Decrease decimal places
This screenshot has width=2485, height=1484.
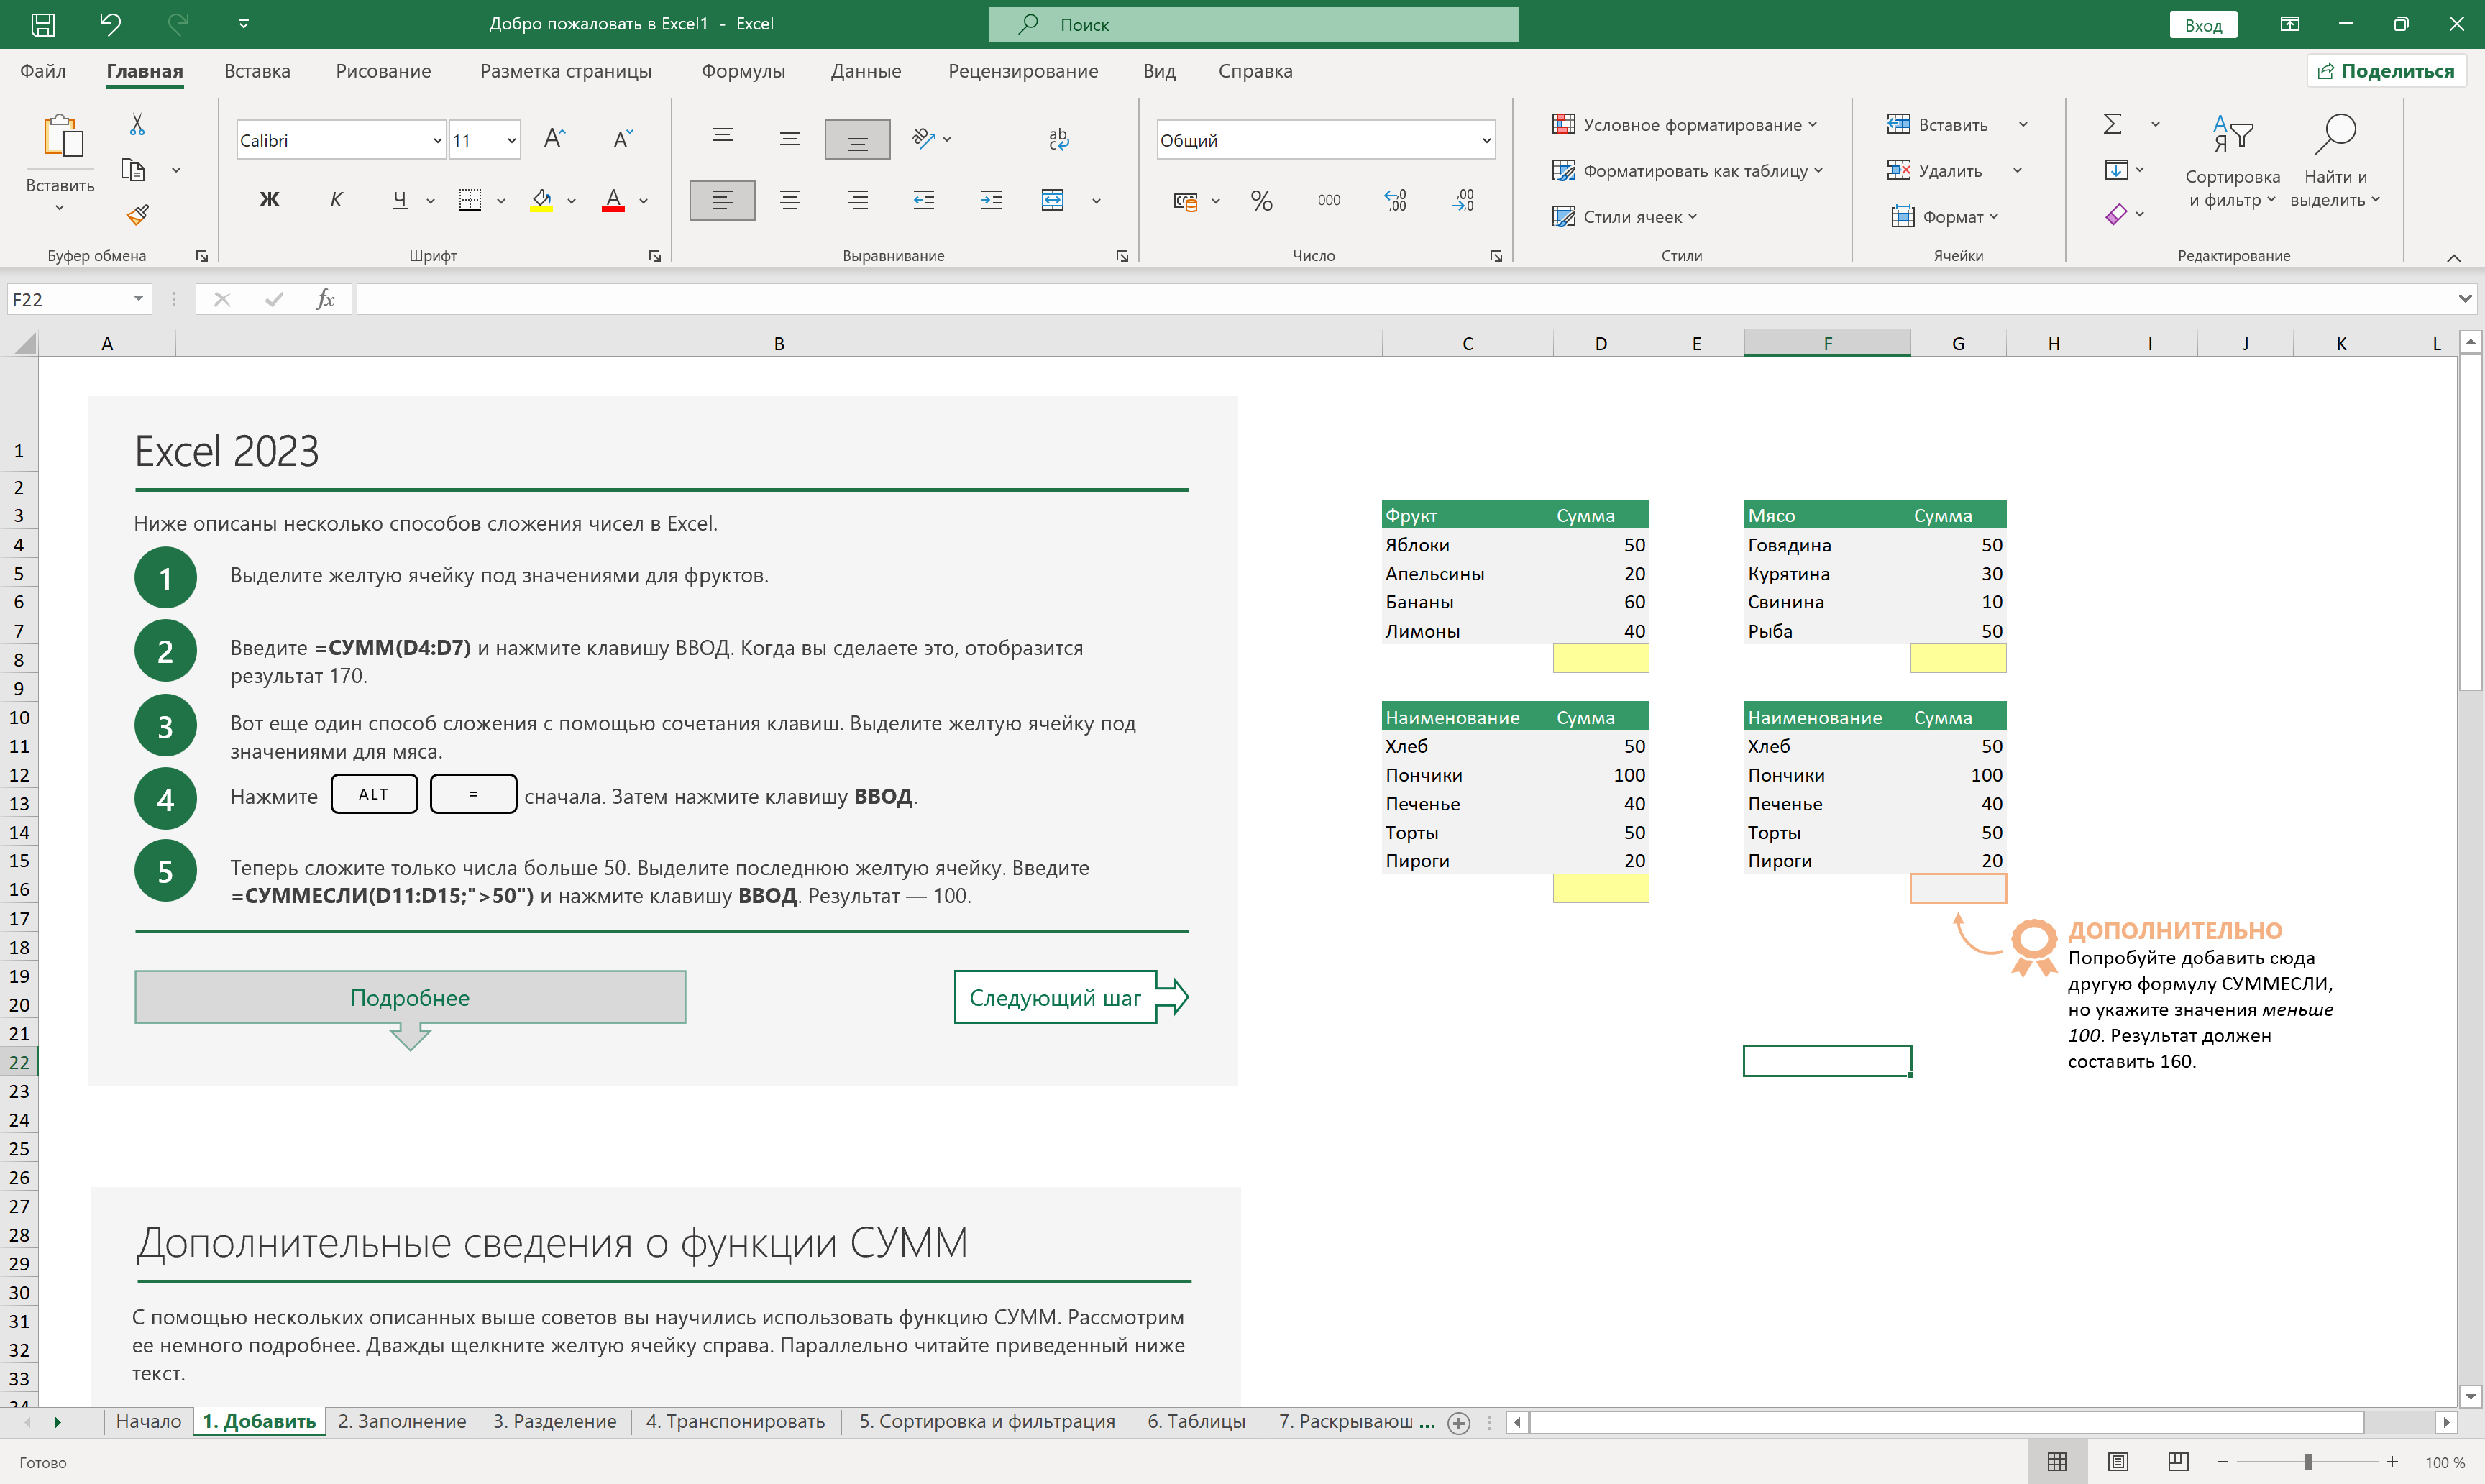pyautogui.click(x=1462, y=201)
